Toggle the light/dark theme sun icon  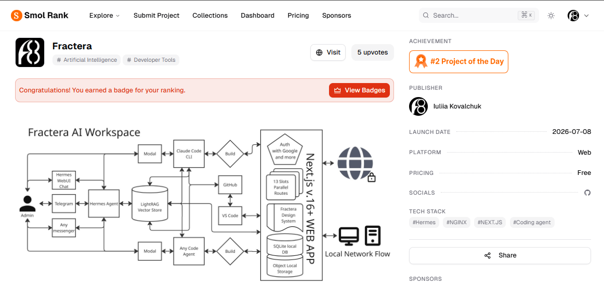(551, 16)
